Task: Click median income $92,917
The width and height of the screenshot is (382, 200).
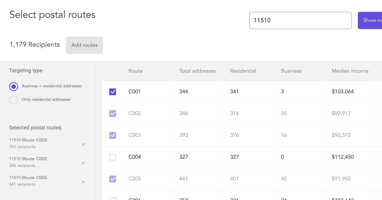Action: [x=341, y=113]
